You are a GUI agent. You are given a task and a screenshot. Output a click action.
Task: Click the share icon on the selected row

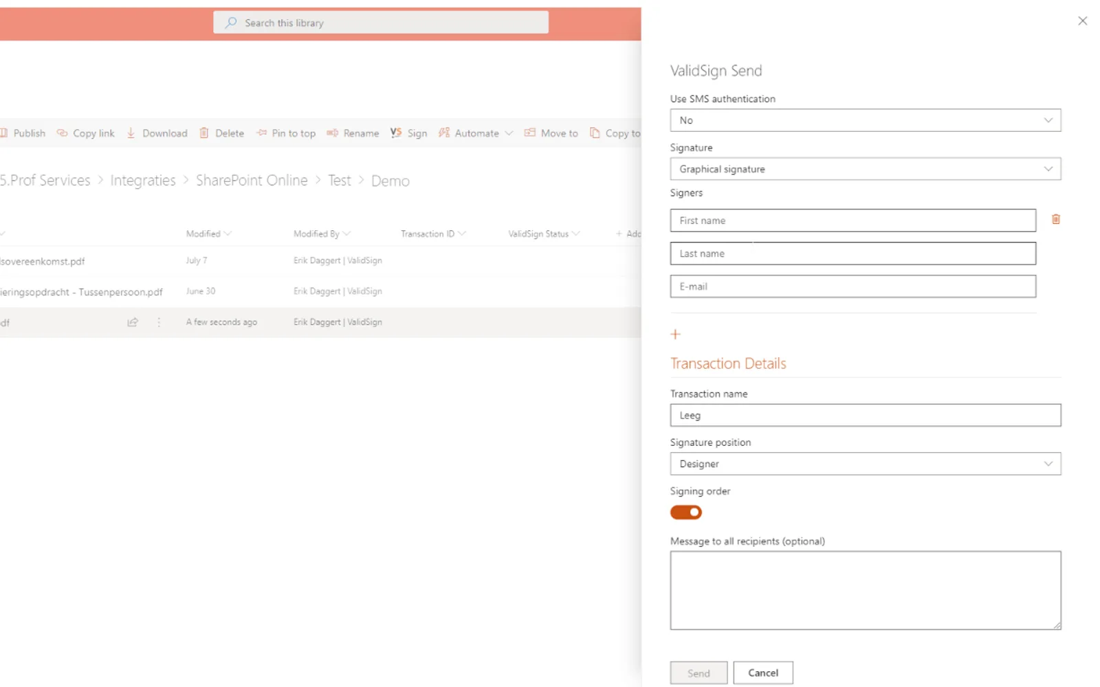click(x=133, y=322)
